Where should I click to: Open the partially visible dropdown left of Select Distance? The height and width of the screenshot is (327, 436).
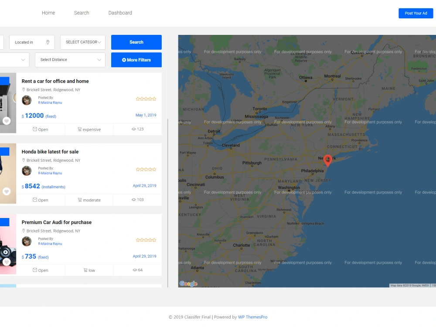[x=14, y=60]
